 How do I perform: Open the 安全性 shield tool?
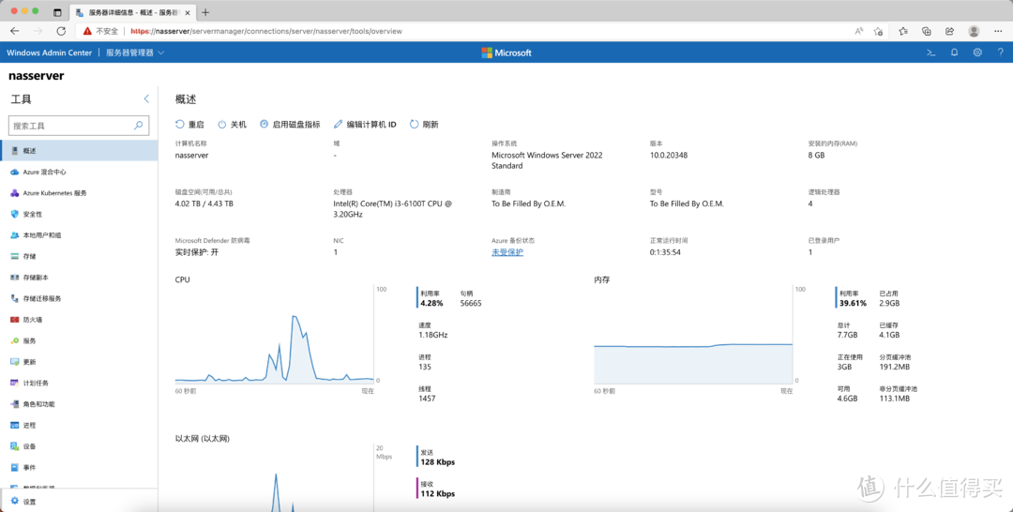click(x=79, y=214)
